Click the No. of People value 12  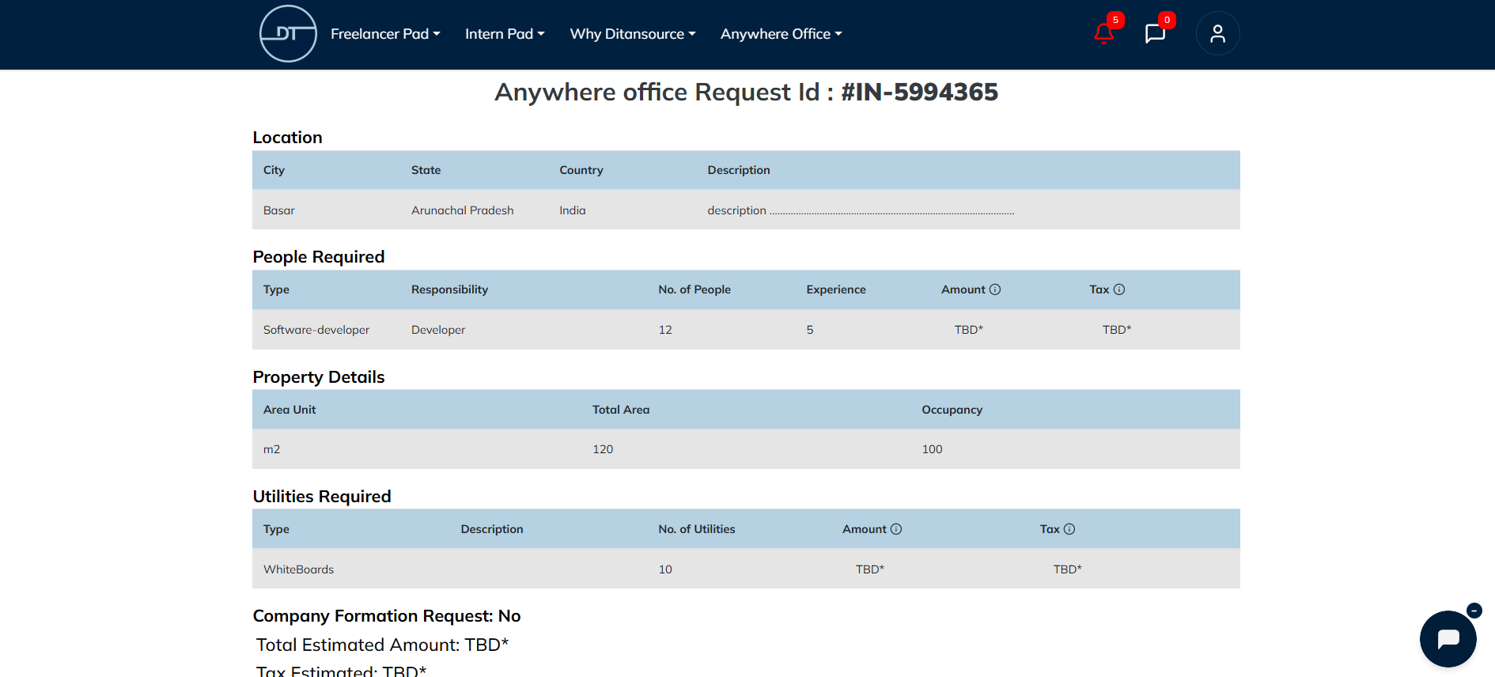point(665,330)
